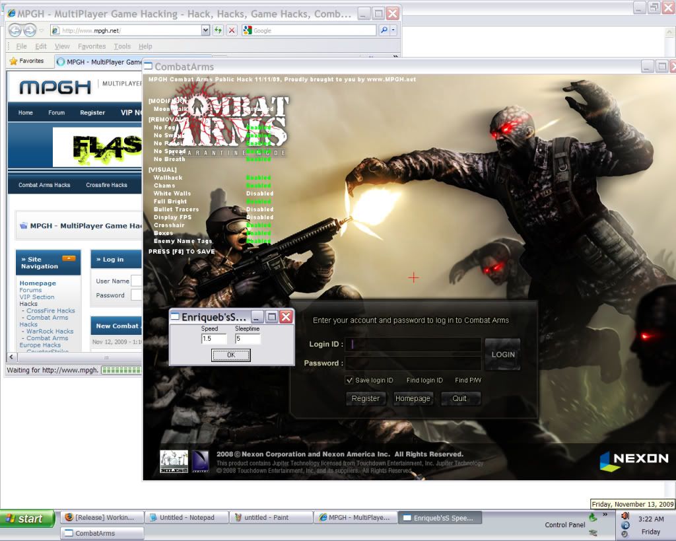This screenshot has height=541, width=676.
Task: Click WarRock Hacks sidebar link
Action: pos(50,332)
